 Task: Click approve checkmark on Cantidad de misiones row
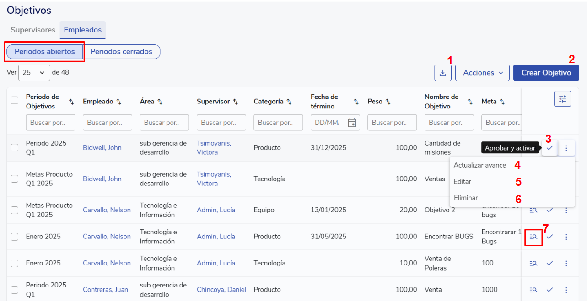click(550, 148)
